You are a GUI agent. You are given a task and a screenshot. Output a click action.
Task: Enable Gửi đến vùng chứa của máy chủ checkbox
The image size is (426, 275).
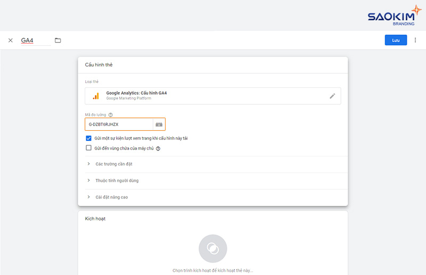(x=88, y=148)
